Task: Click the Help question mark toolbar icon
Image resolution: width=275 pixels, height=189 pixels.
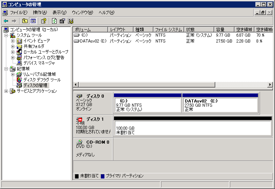Action: coord(44,21)
